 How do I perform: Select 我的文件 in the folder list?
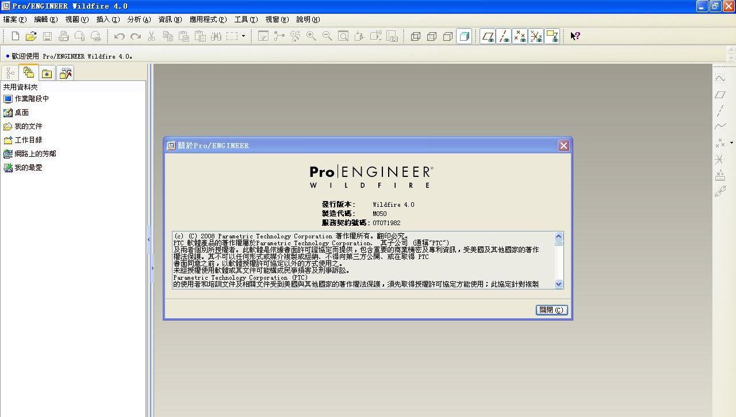pyautogui.click(x=23, y=126)
